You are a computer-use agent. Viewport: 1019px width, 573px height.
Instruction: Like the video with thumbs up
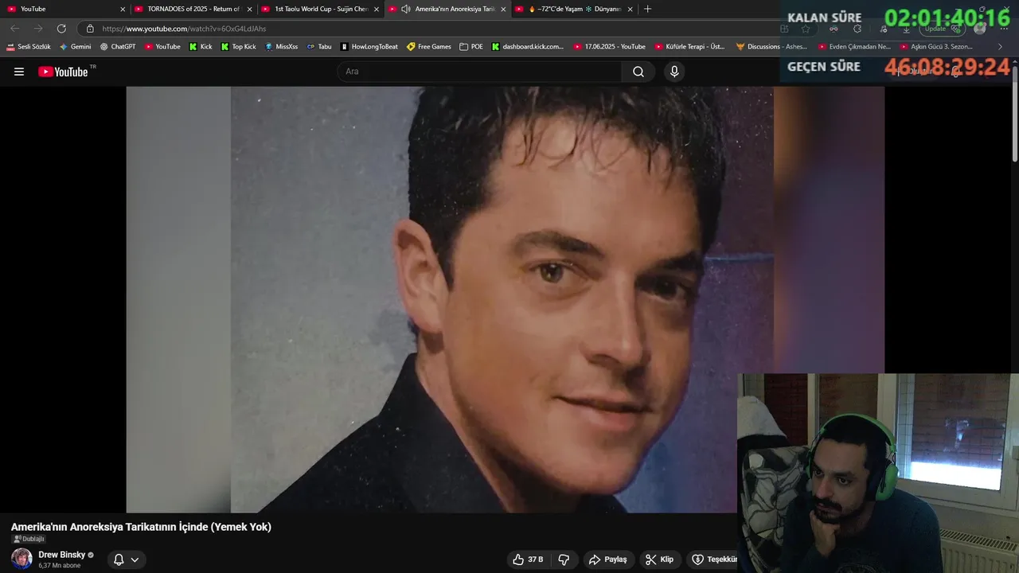click(x=528, y=559)
